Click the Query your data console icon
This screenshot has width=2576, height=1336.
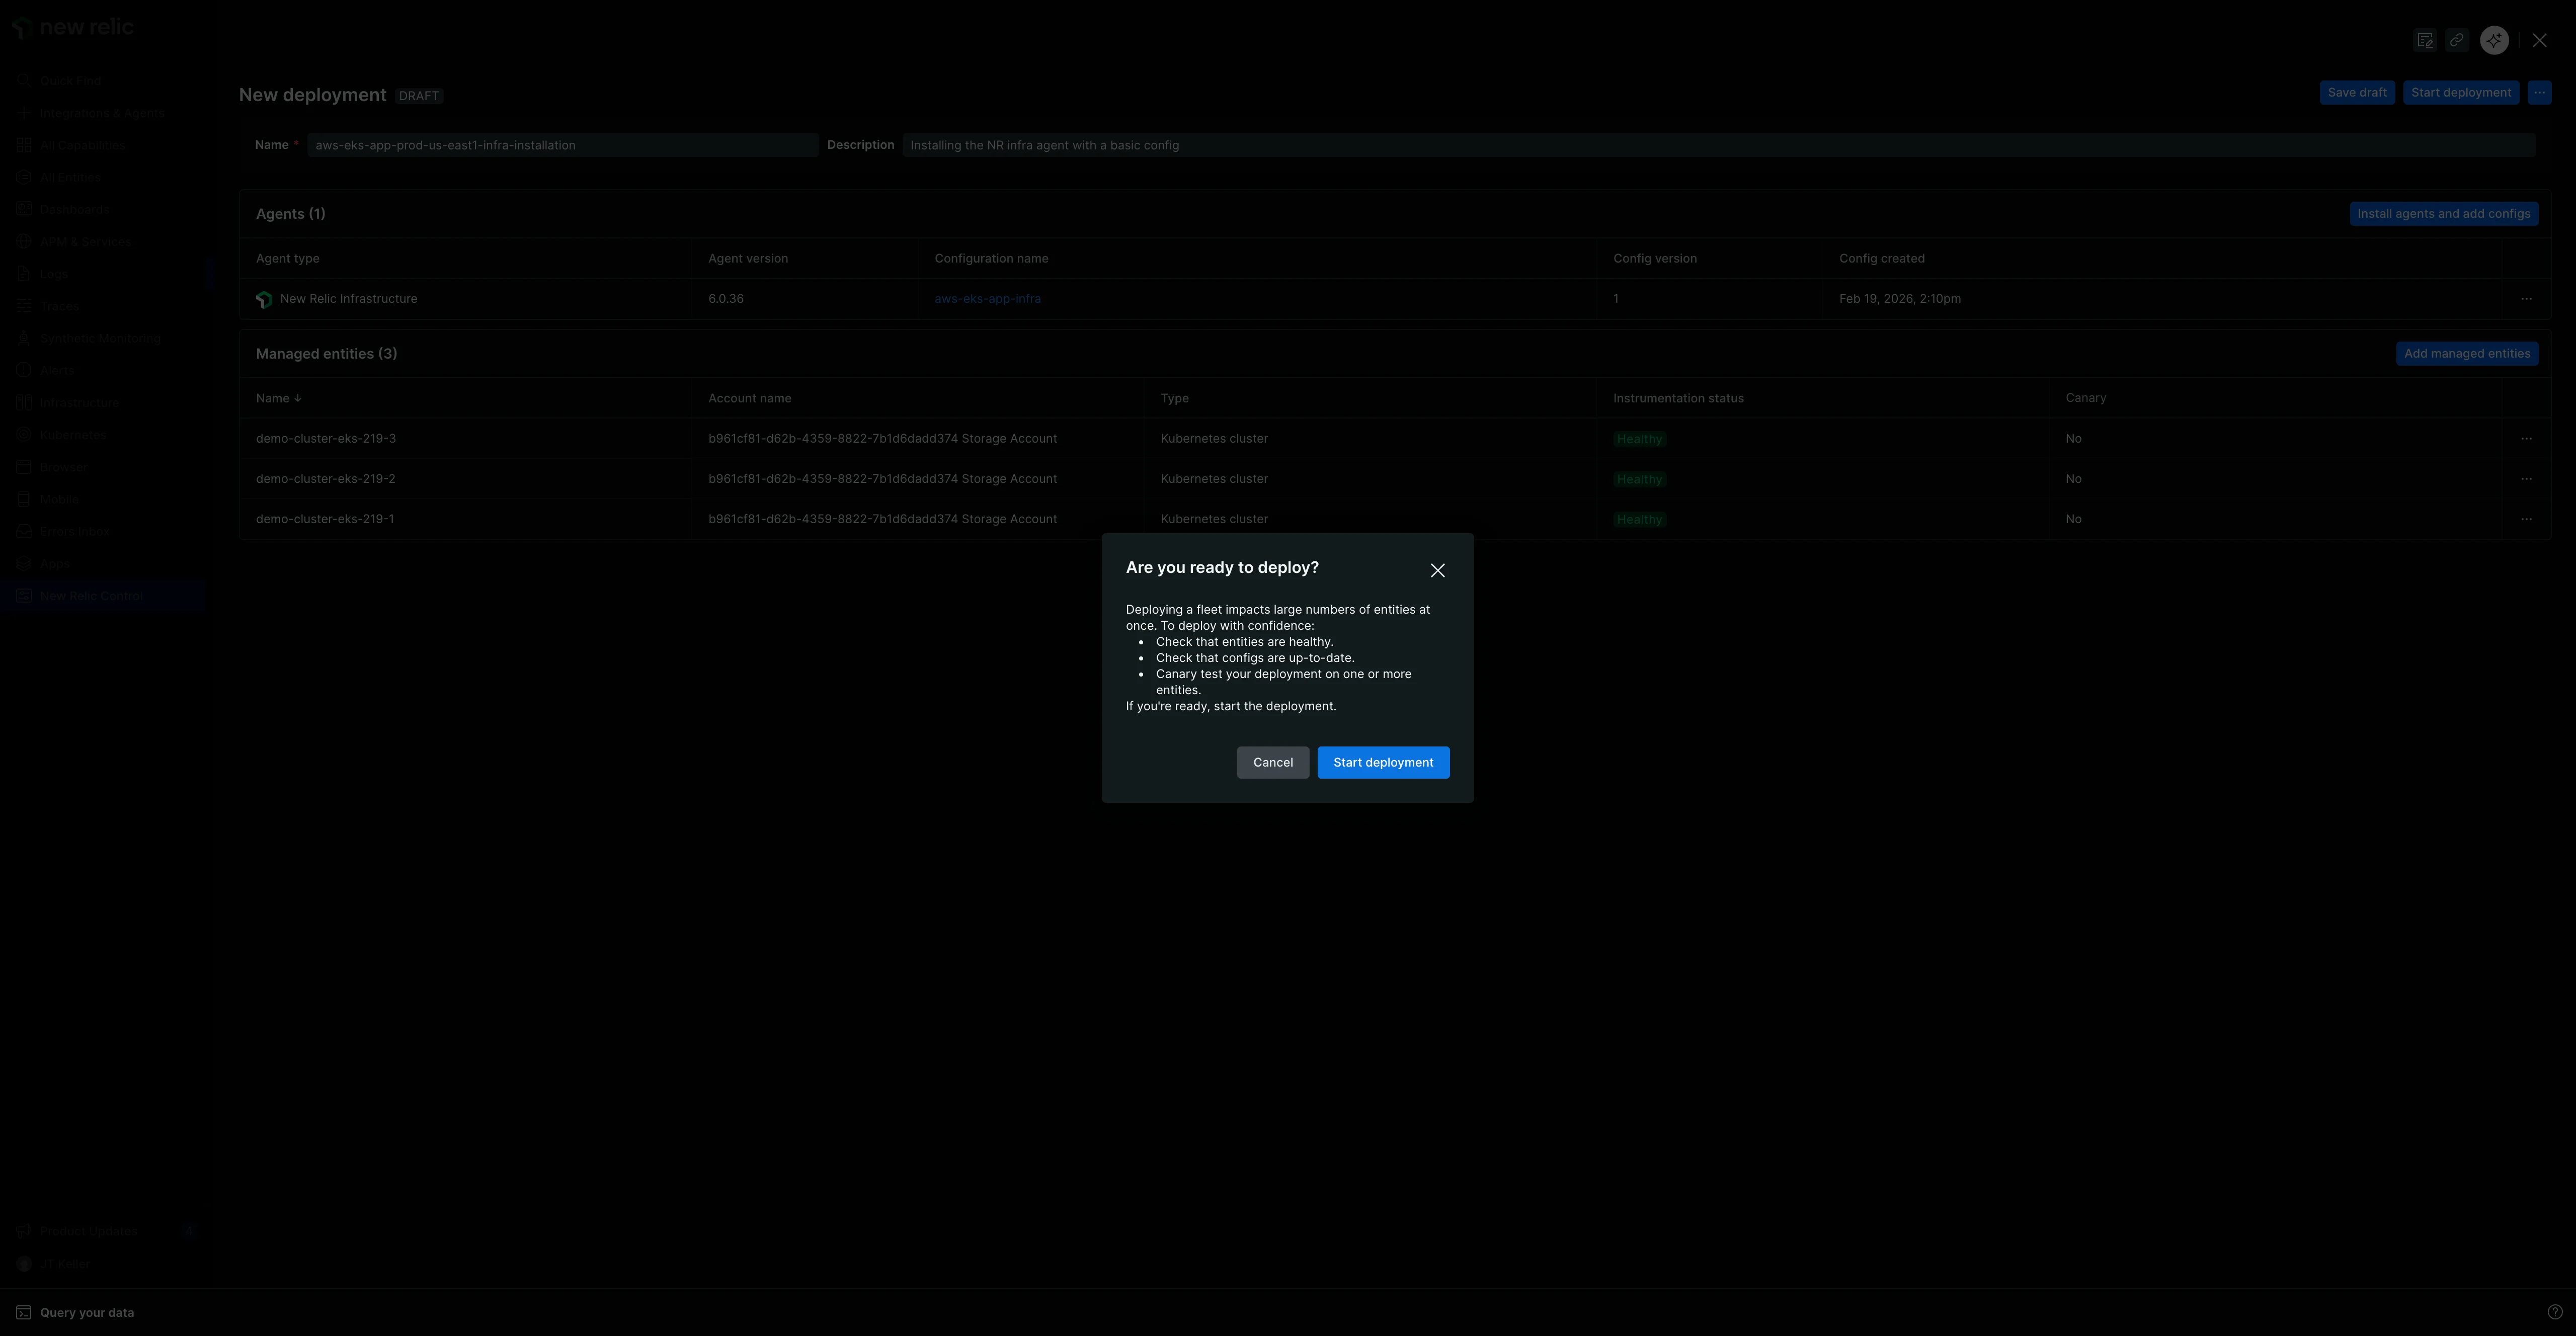tap(23, 1312)
